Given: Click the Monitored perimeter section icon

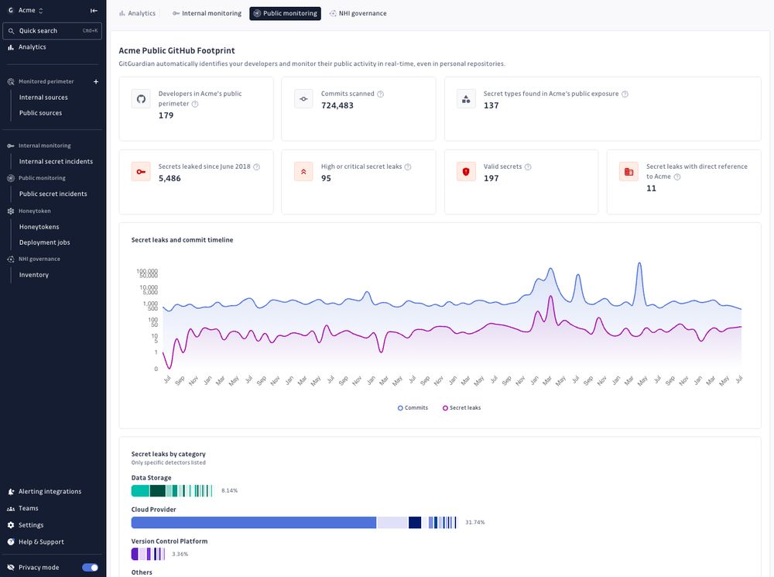Looking at the screenshot, I should (x=11, y=81).
